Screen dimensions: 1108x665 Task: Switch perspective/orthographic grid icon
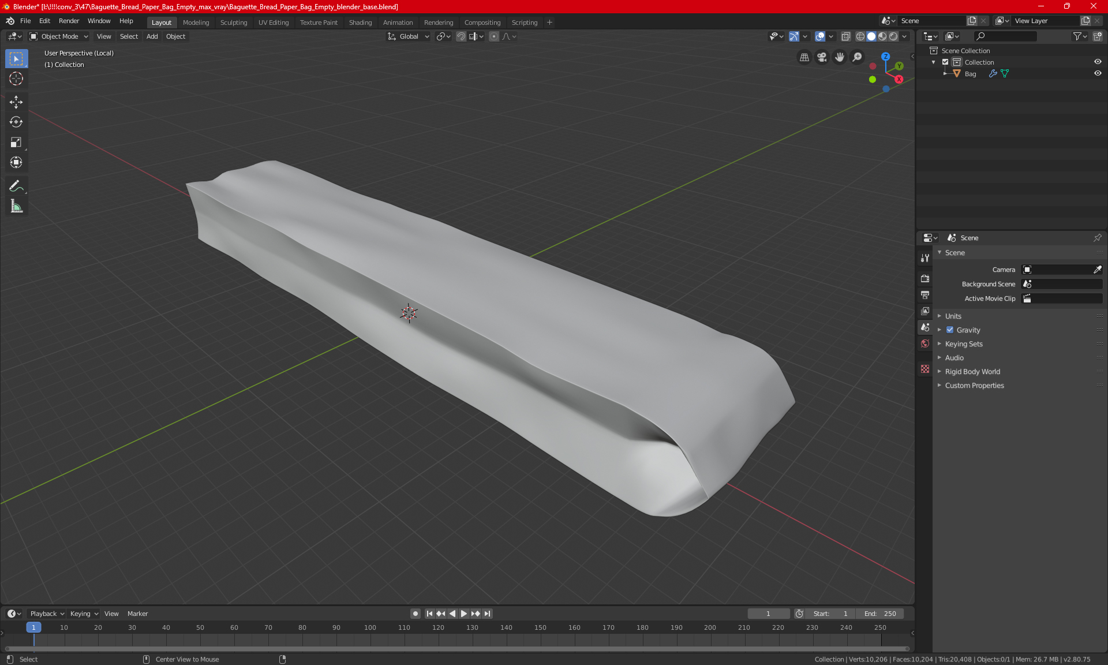click(x=804, y=57)
